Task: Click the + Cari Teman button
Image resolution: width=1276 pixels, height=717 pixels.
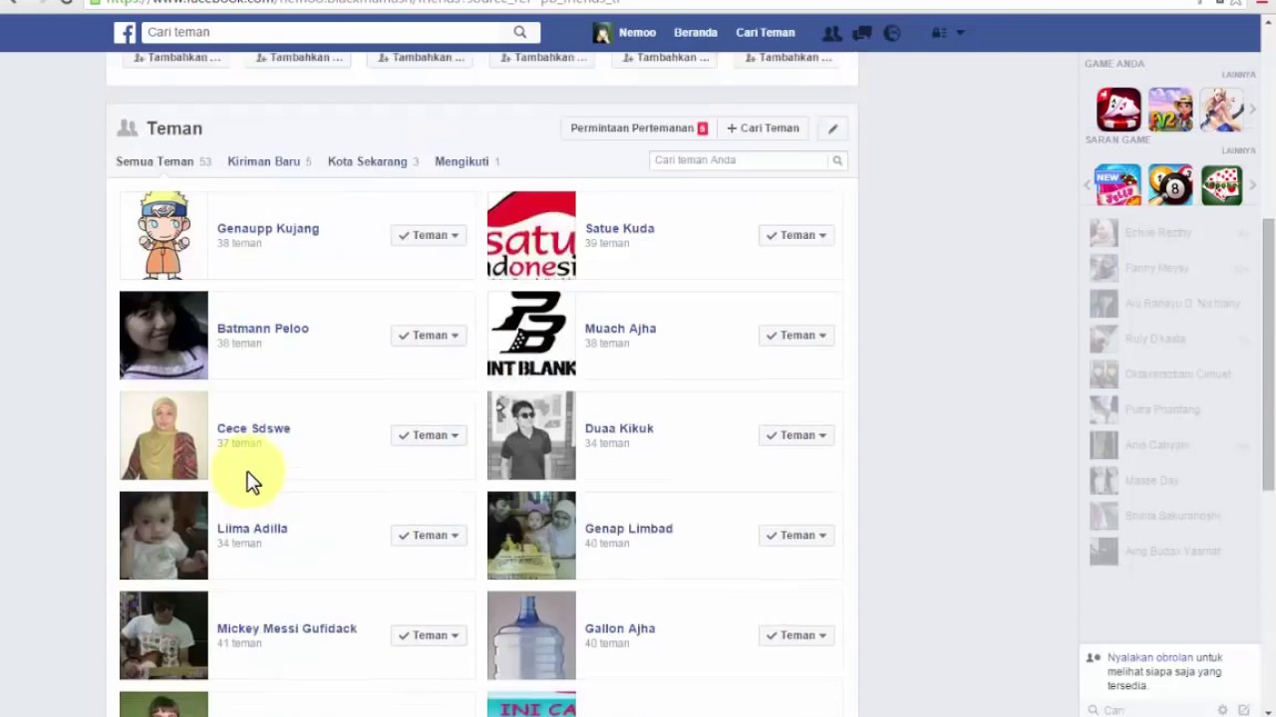Action: tap(764, 128)
